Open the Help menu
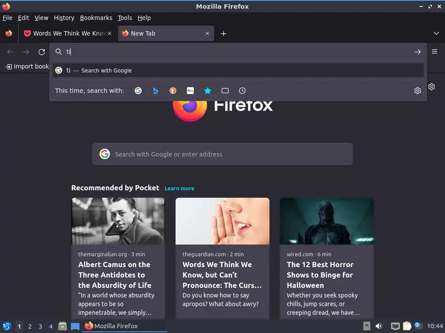Screen dimensions: 445x333 [144, 18]
